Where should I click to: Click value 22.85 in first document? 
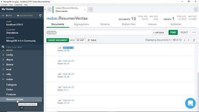(67, 50)
